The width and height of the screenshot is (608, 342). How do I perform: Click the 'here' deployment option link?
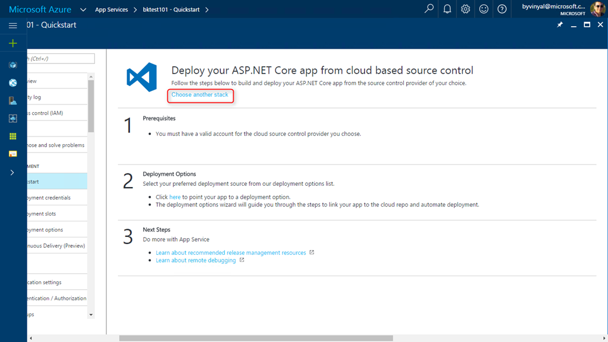175,197
